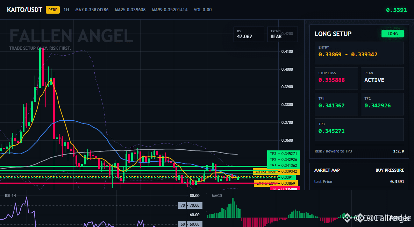The width and height of the screenshot is (414, 227).
Task: Click the ENTRY LOW 0.33869 chart tag
Action: point(276,183)
